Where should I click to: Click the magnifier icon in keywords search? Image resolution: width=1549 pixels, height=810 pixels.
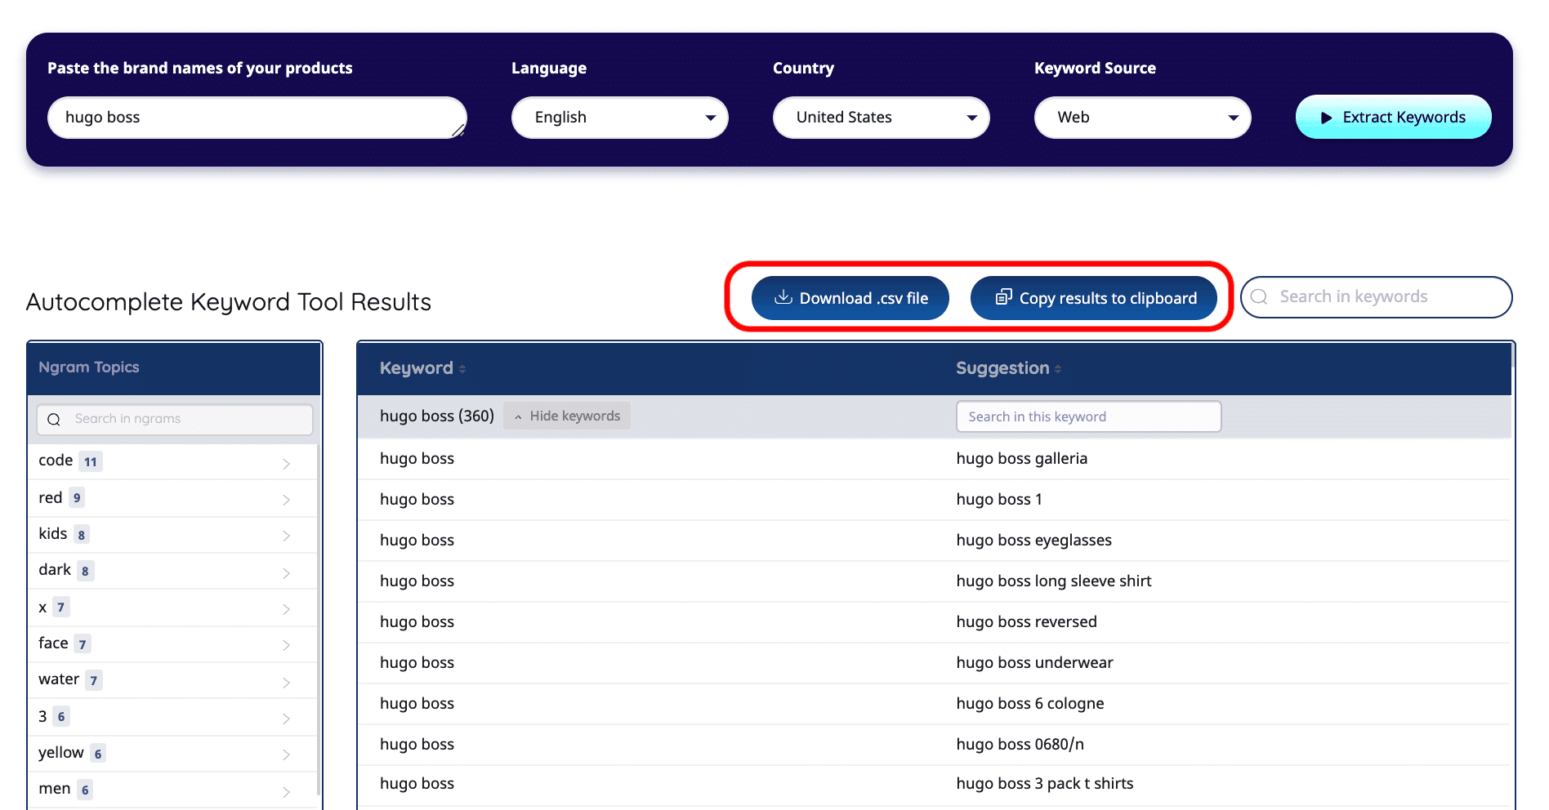1259,296
